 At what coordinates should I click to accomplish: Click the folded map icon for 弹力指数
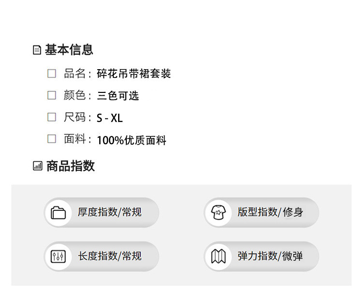click(218, 256)
